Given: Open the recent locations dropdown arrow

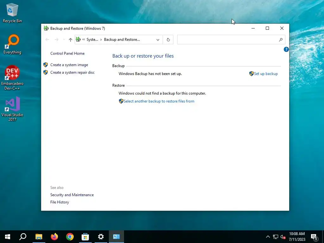Looking at the screenshot, I should point(64,40).
